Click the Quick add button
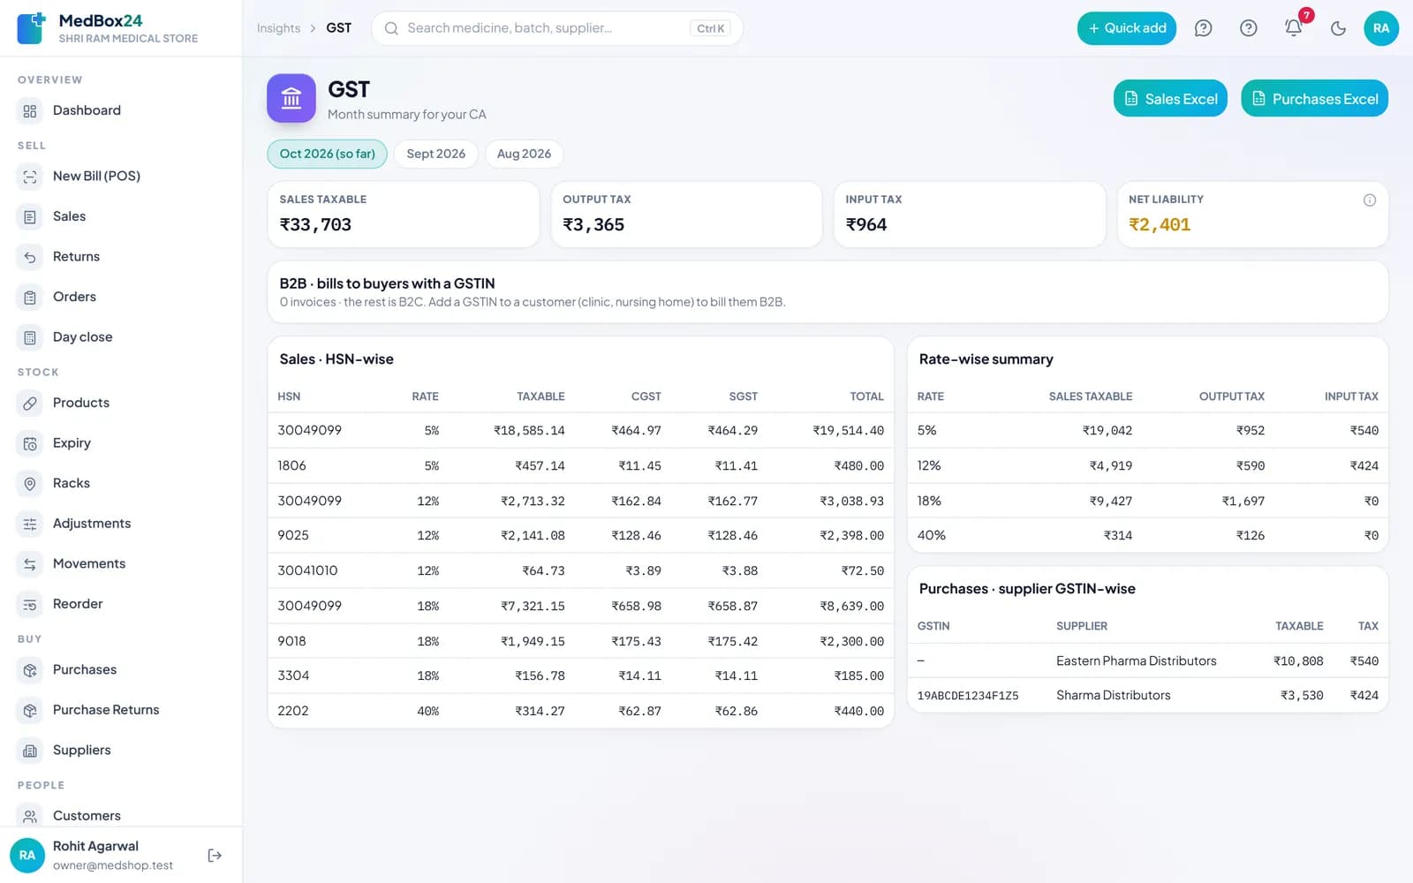This screenshot has height=883, width=1413. [x=1126, y=28]
